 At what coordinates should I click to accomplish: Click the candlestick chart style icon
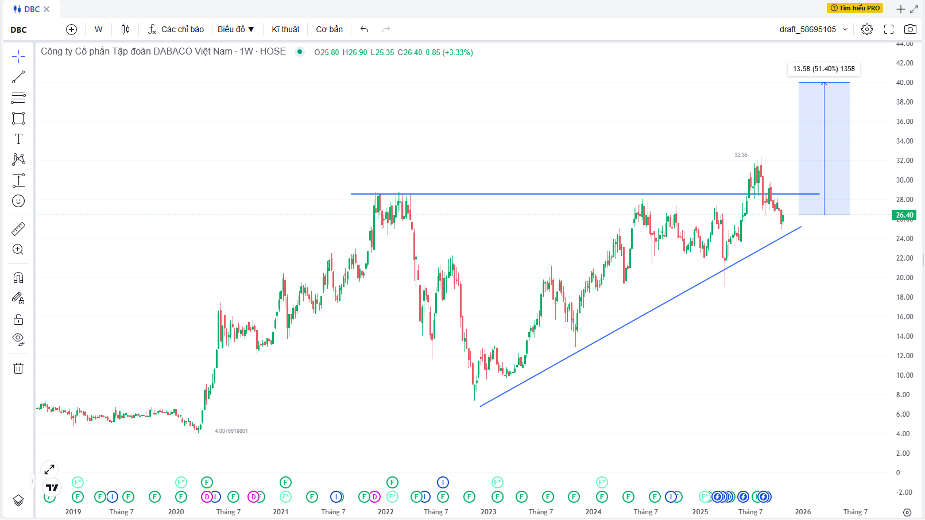click(125, 29)
